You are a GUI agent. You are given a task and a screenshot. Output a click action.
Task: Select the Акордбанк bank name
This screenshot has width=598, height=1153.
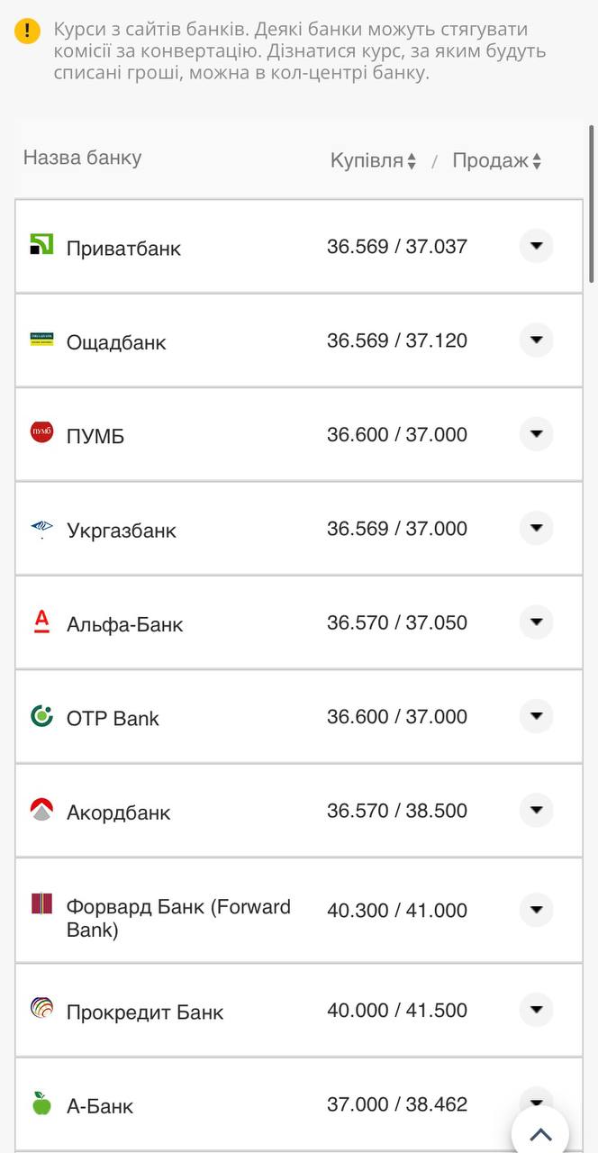click(x=118, y=813)
